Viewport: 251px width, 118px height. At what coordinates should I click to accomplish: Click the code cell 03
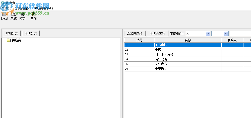[139, 54]
